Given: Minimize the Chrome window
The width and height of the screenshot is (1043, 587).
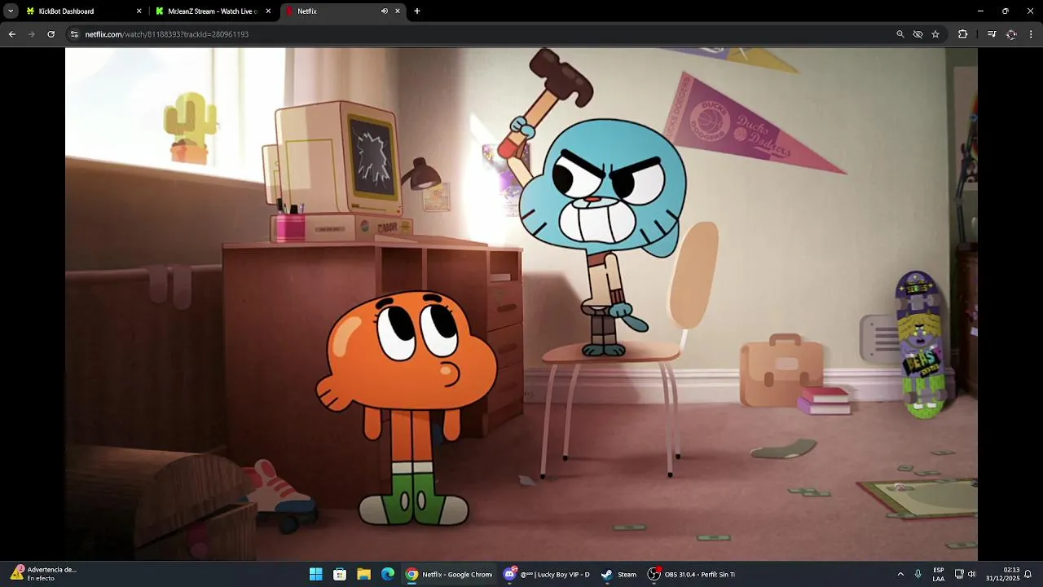Looking at the screenshot, I should pyautogui.click(x=980, y=11).
